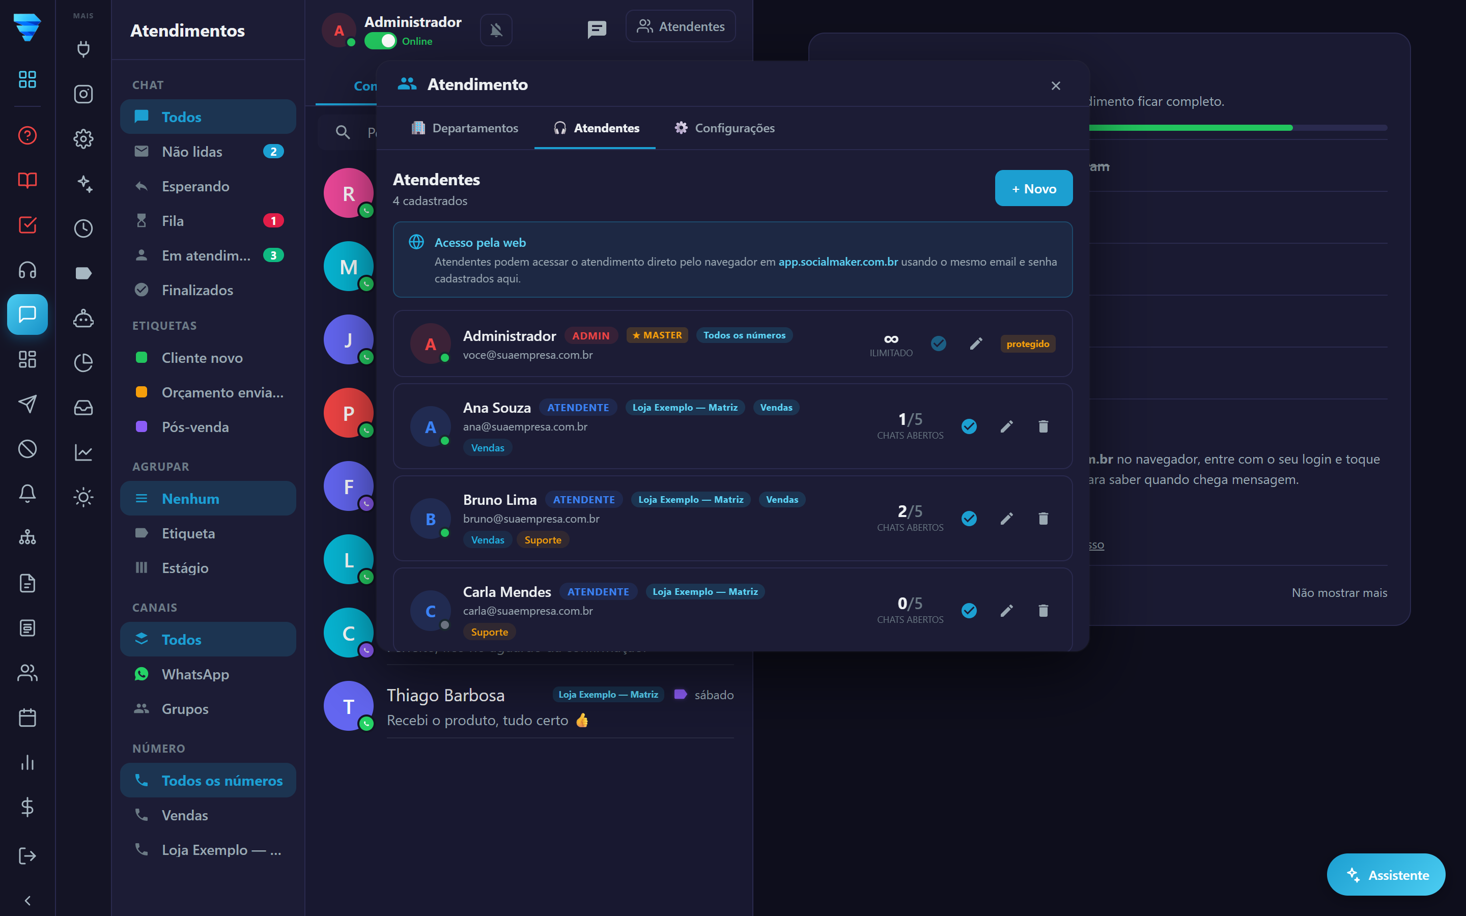Close the Atendimento dialog

1055,85
